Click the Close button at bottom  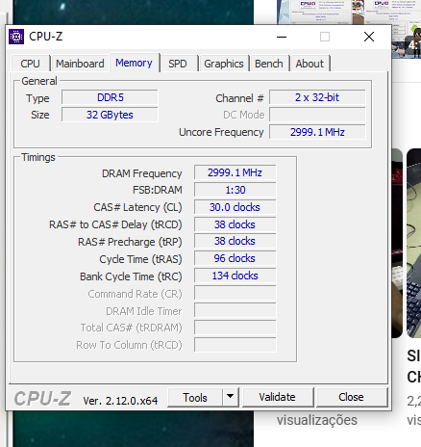(x=351, y=397)
